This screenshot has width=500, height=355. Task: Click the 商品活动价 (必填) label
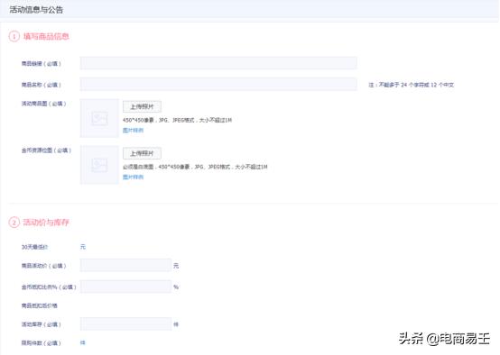click(43, 266)
